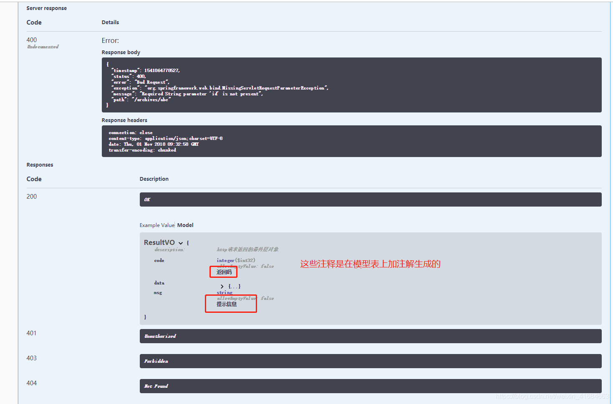Select the Model tab

pos(185,225)
